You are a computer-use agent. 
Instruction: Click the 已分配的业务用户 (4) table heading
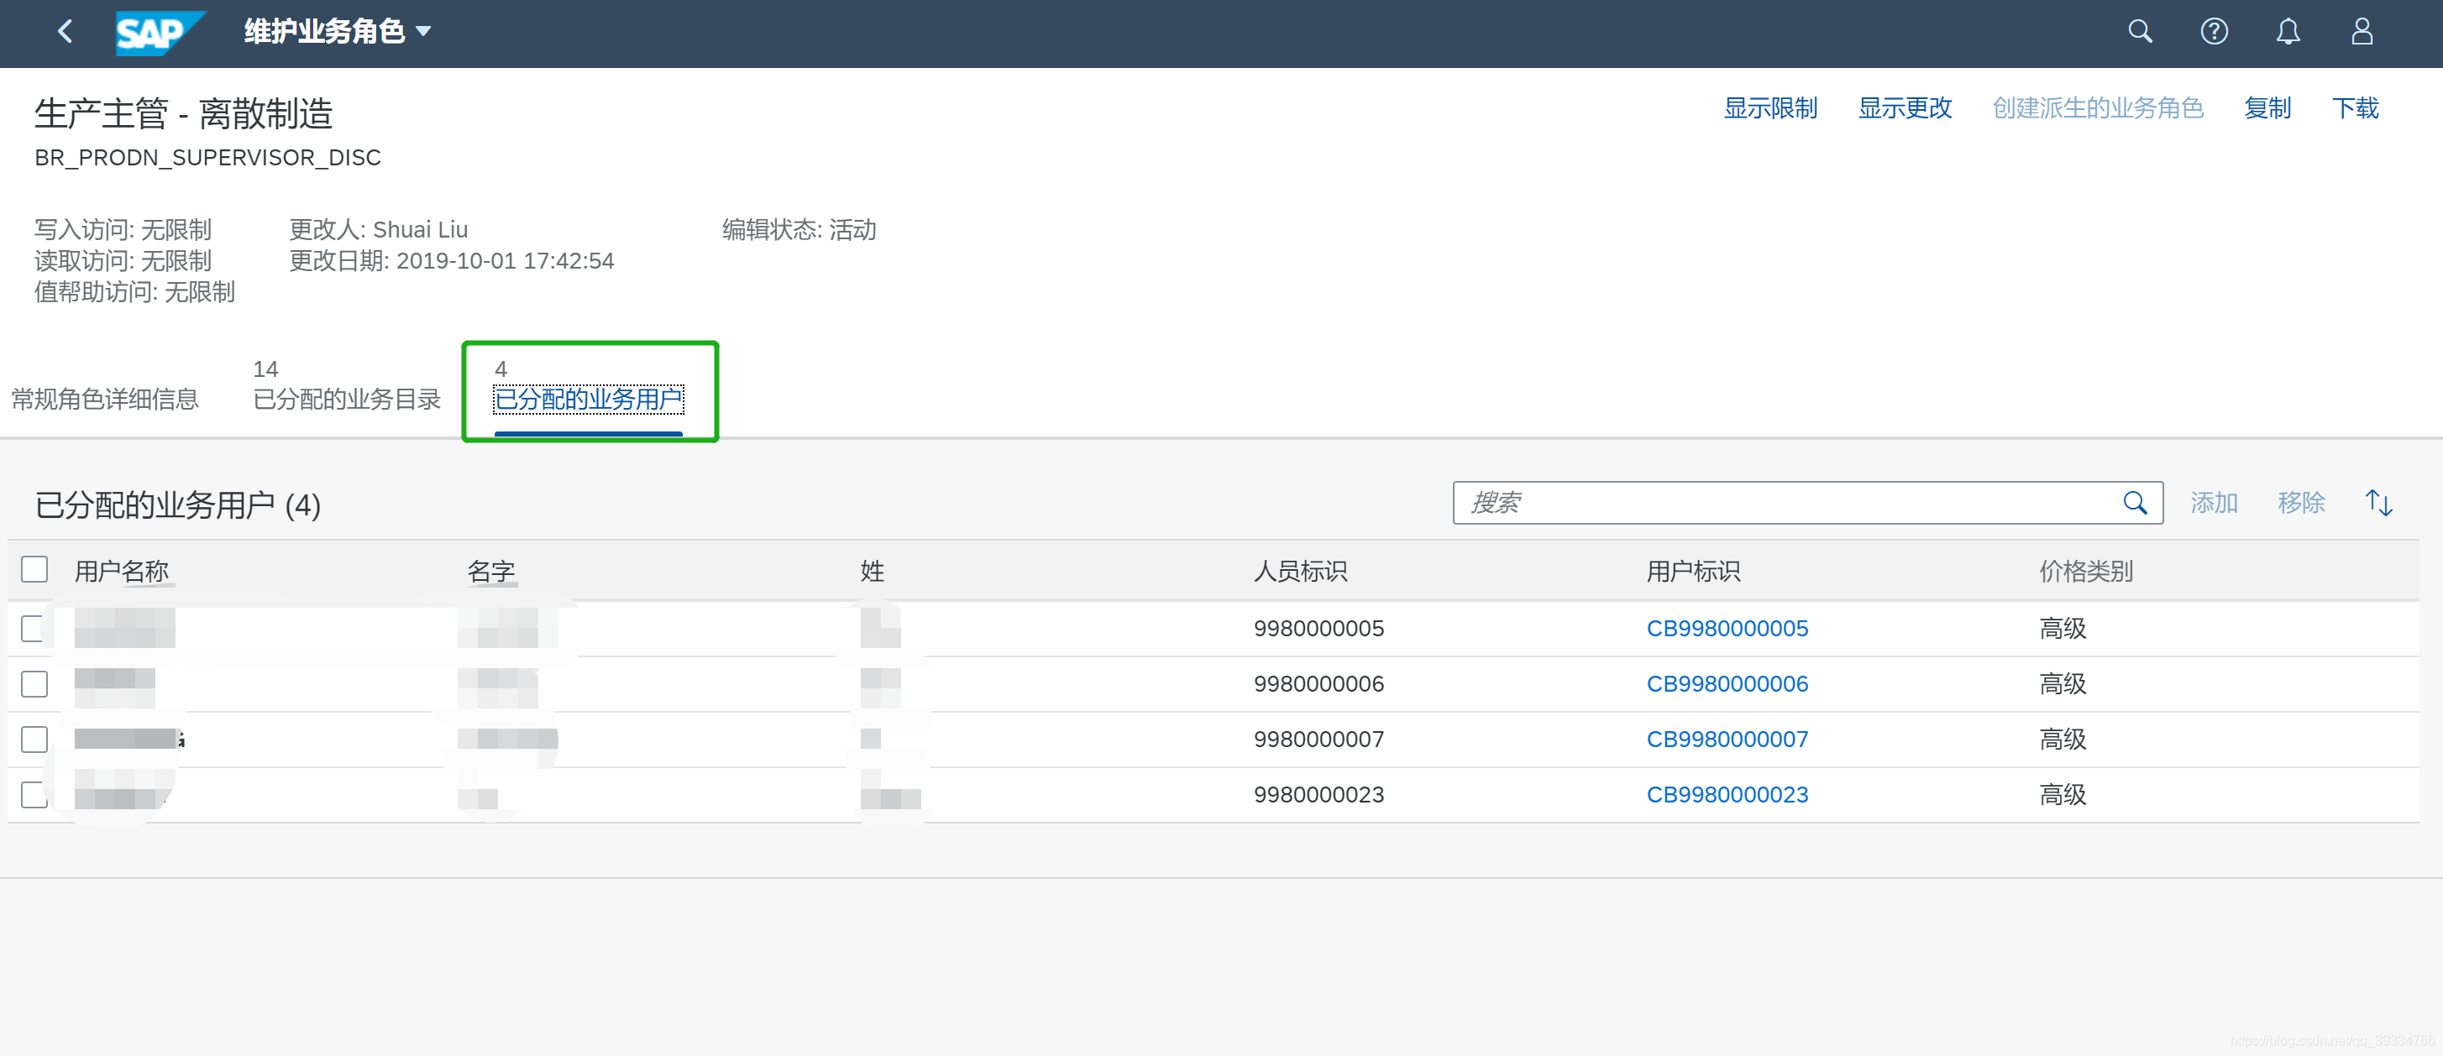coord(177,505)
